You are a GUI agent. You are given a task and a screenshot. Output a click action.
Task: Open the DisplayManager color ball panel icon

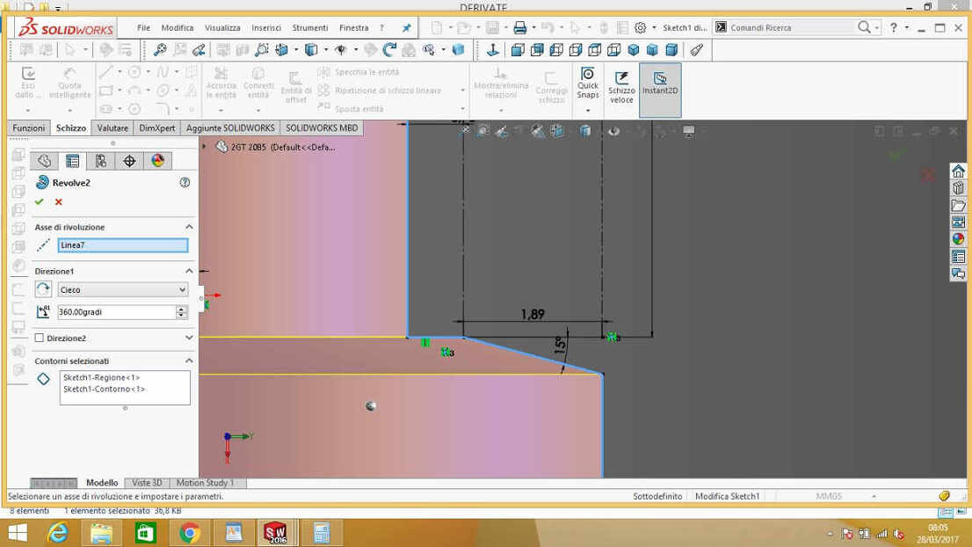(x=157, y=161)
